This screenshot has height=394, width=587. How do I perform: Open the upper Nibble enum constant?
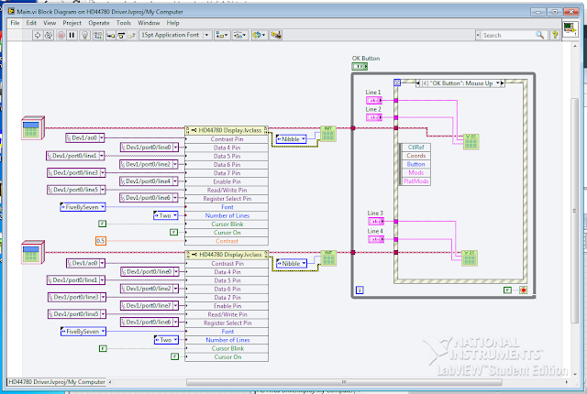point(291,139)
